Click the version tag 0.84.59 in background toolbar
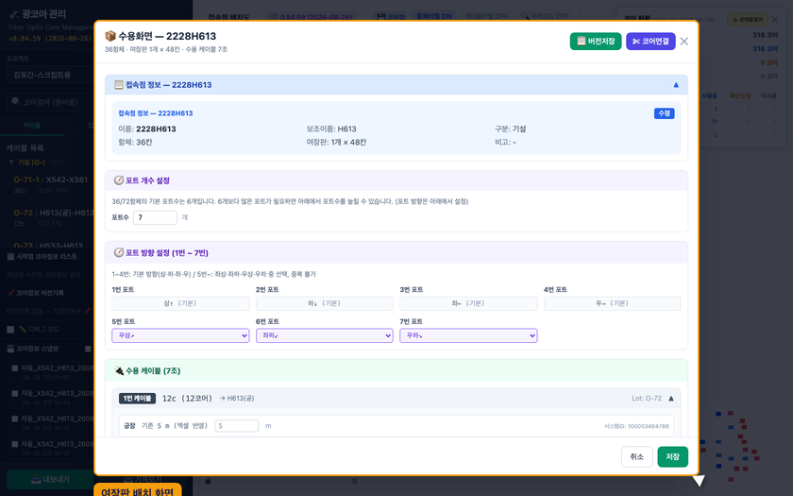Image resolution: width=793 pixels, height=496 pixels. 312,17
